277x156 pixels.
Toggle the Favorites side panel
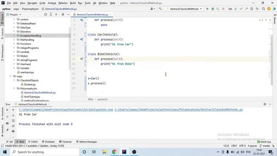(x=2, y=131)
